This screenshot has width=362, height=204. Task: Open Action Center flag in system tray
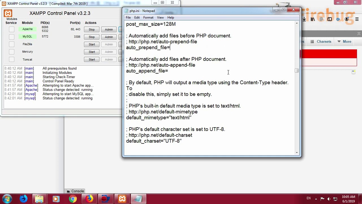click(x=322, y=199)
